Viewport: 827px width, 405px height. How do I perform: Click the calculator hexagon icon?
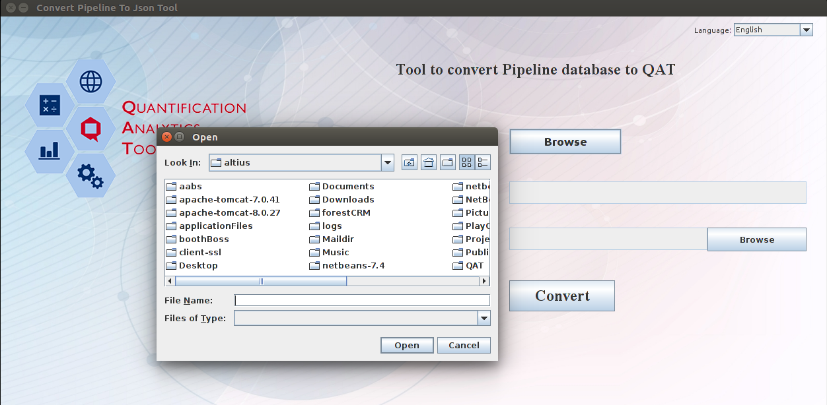pyautogui.click(x=50, y=105)
